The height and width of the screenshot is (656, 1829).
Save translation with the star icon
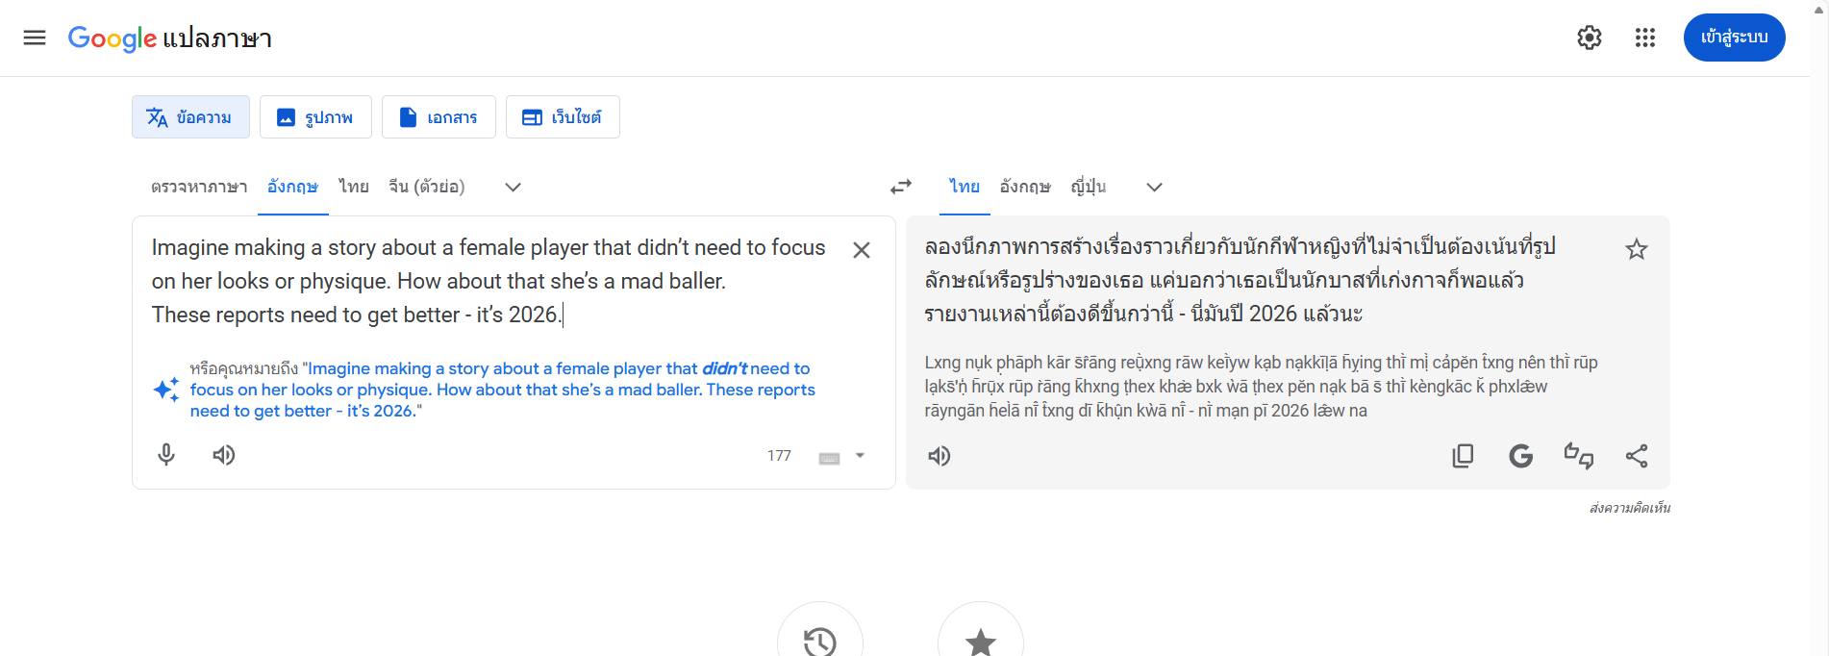click(1636, 250)
